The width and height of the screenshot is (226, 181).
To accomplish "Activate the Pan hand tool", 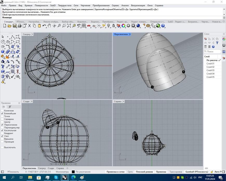I will point(49,26).
